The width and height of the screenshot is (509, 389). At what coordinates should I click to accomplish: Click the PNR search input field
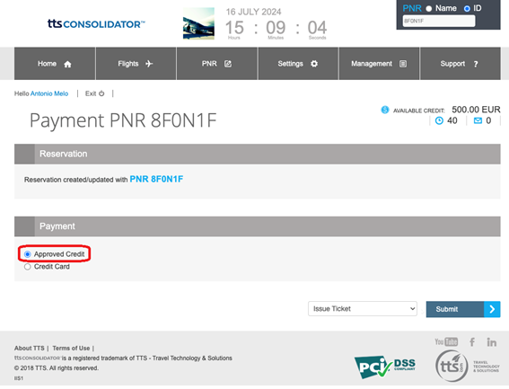pos(439,22)
